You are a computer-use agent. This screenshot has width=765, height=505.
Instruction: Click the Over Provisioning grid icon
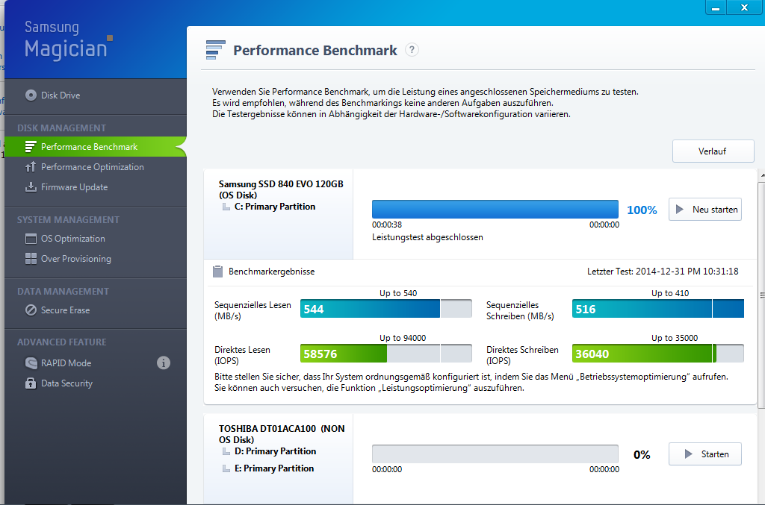click(x=31, y=259)
